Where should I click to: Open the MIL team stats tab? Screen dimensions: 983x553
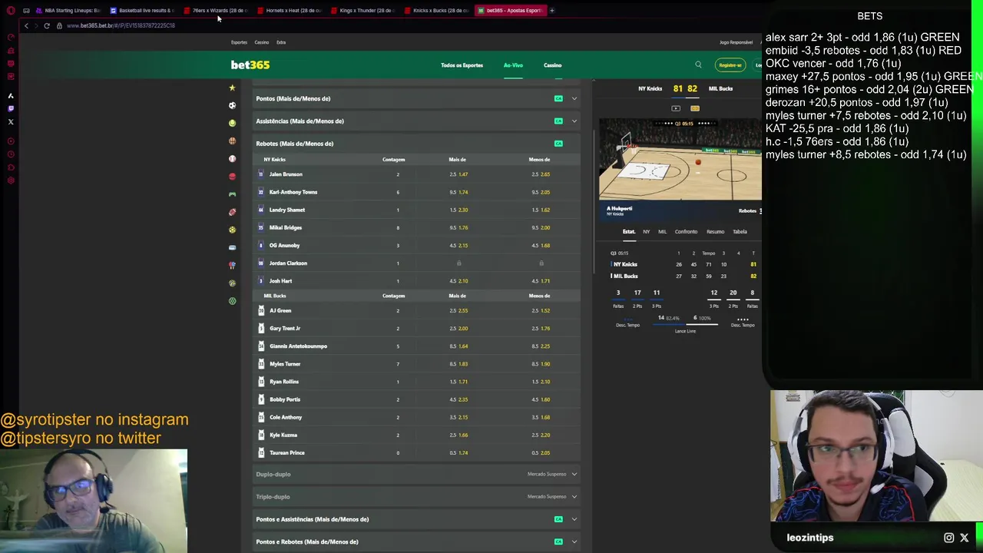click(x=662, y=231)
